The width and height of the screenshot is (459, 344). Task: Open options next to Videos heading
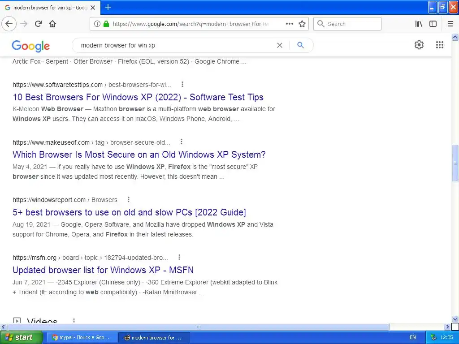click(x=74, y=321)
